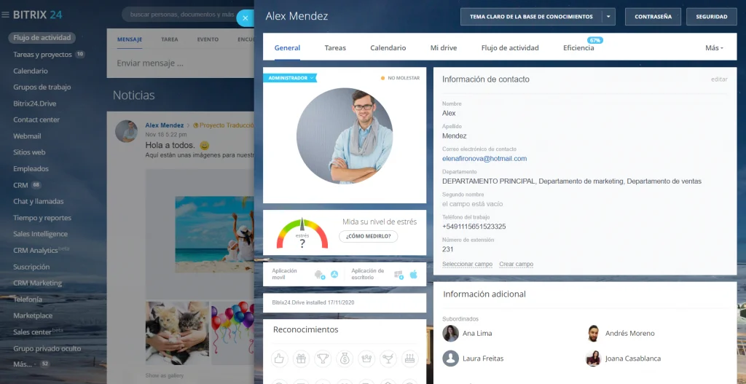This screenshot has height=384, width=746.
Task: Click Tema claro de la base de conocimientos button
Action: pyautogui.click(x=531, y=17)
